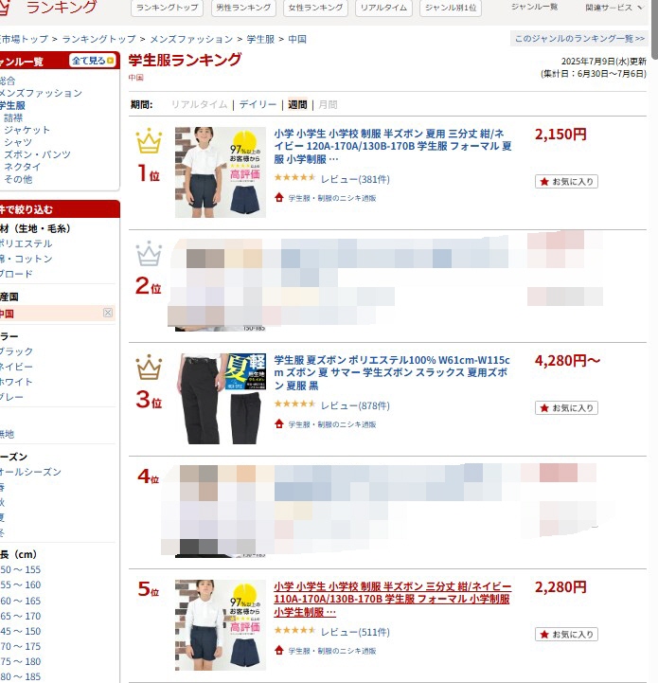
Task: Expand the 関連サービス dropdown
Action: coord(614,8)
